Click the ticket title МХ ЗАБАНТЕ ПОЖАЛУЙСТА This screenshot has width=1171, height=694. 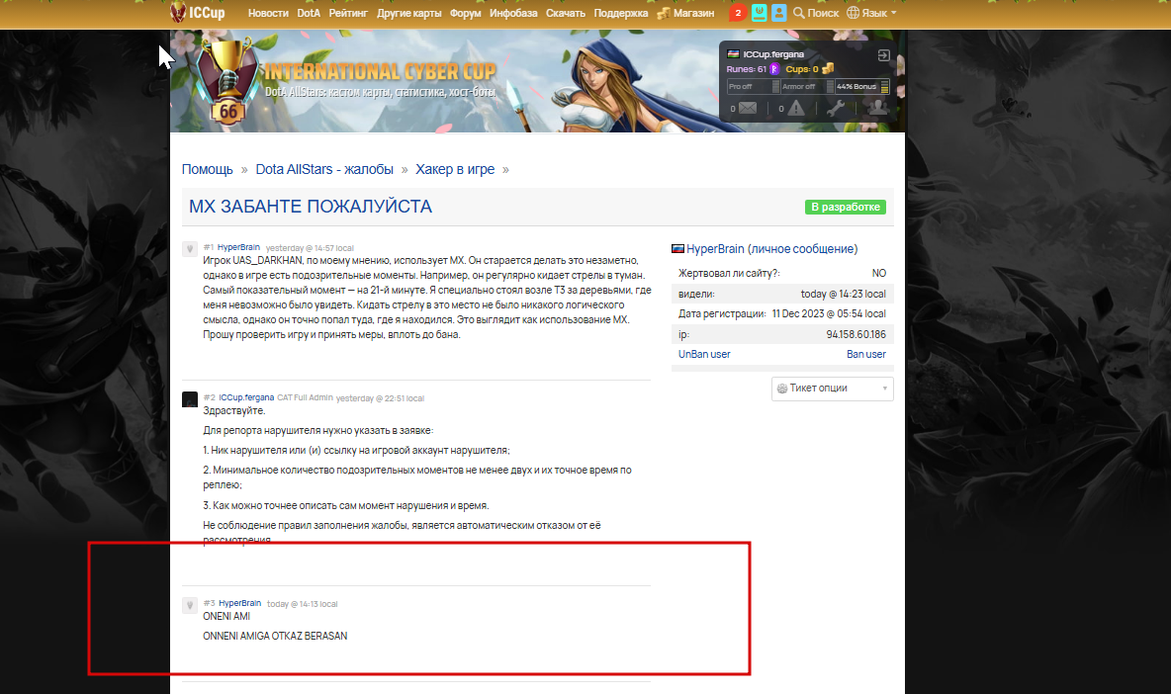tap(310, 207)
